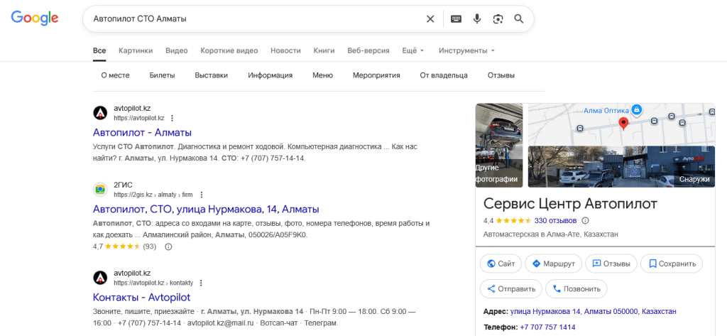Open three-dot menu for Контакты result
The width and height of the screenshot is (727, 336).
(201, 283)
